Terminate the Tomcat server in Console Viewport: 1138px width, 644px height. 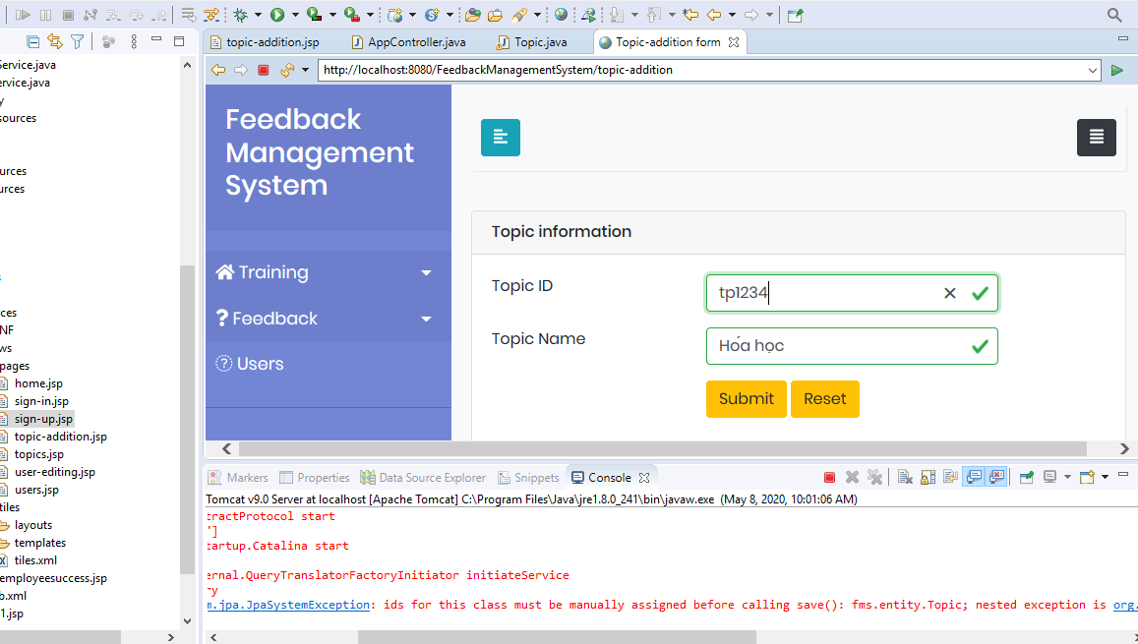[x=829, y=478]
